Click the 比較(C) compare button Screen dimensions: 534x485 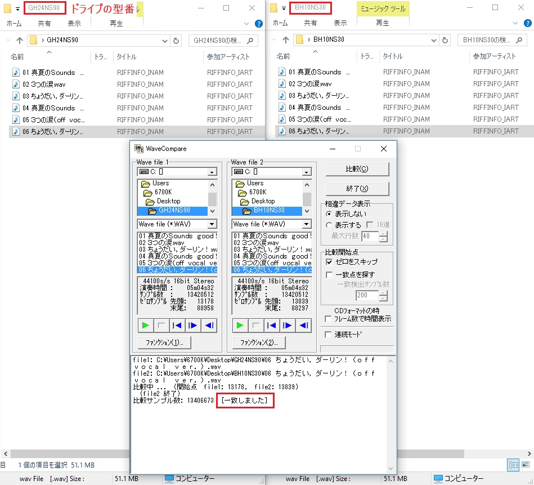(x=357, y=169)
